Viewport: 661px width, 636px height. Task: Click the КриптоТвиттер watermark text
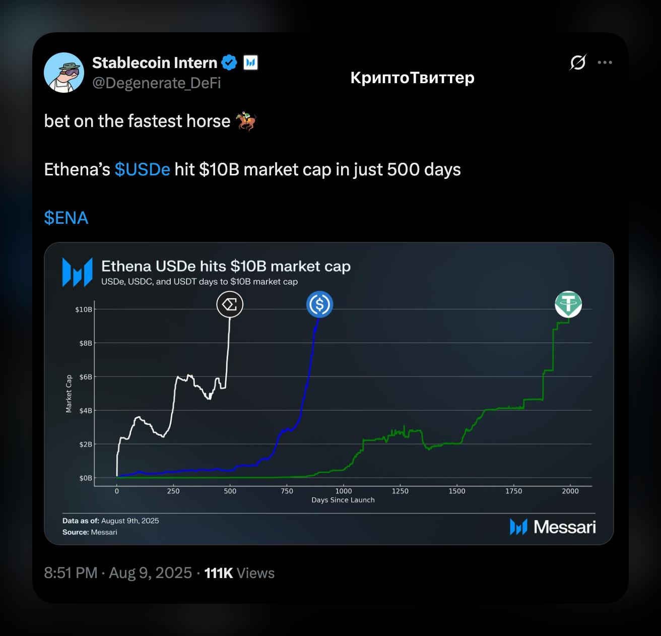[412, 78]
